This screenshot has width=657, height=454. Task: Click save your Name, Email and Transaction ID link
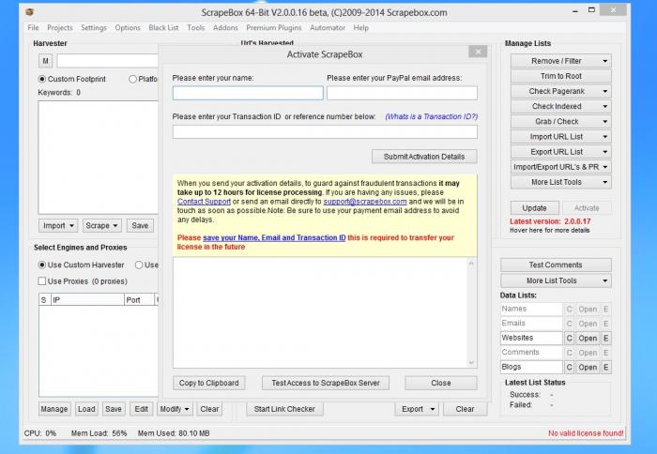point(274,237)
